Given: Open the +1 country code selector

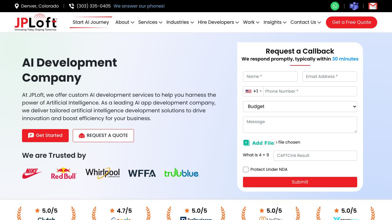Looking at the screenshot, I should (253, 91).
